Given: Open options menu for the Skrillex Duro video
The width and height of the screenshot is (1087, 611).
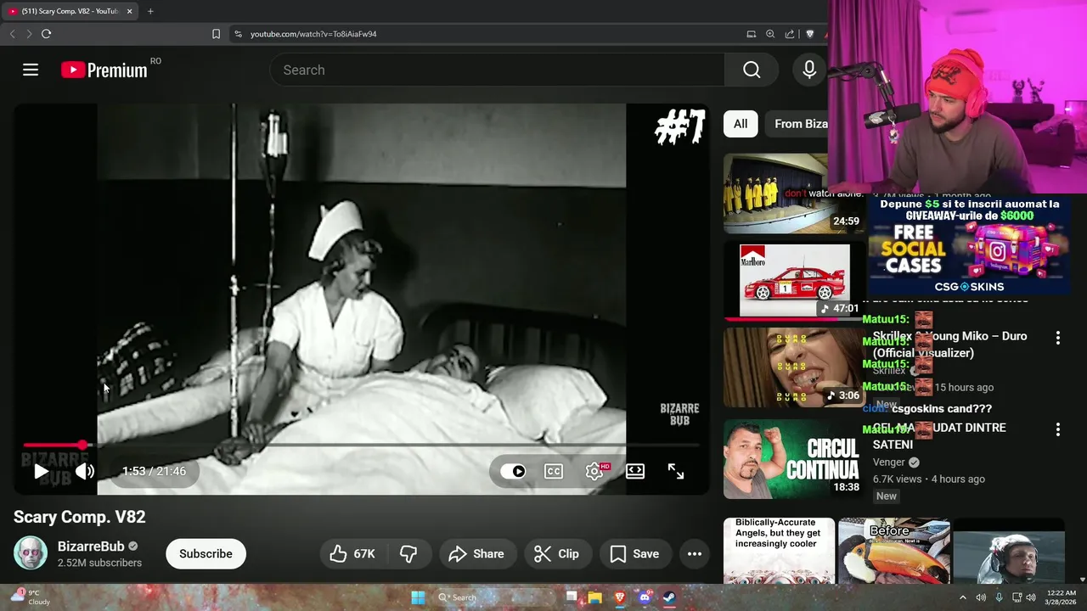Looking at the screenshot, I should tap(1057, 338).
